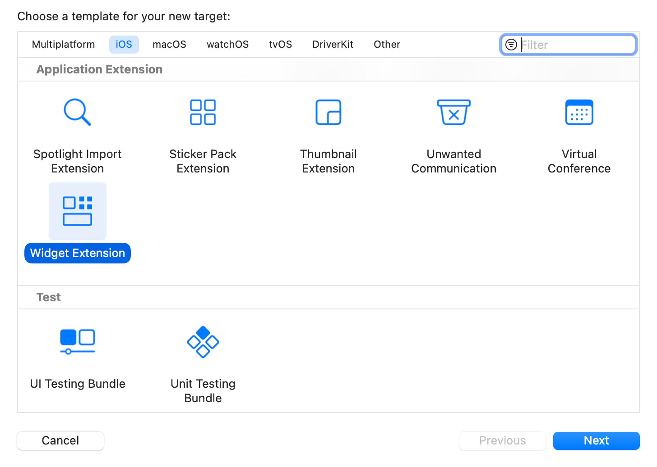Viewport: 657px width, 467px height.
Task: Choose the Virtual Conference calendar icon
Action: [x=579, y=112]
